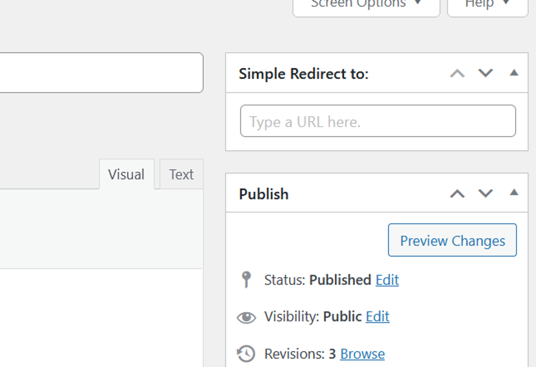
Task: Move the Publish box down
Action: pyautogui.click(x=485, y=194)
